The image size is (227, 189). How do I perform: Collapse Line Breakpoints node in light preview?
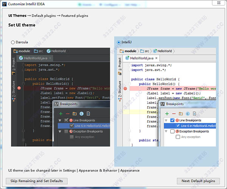click(166, 120)
